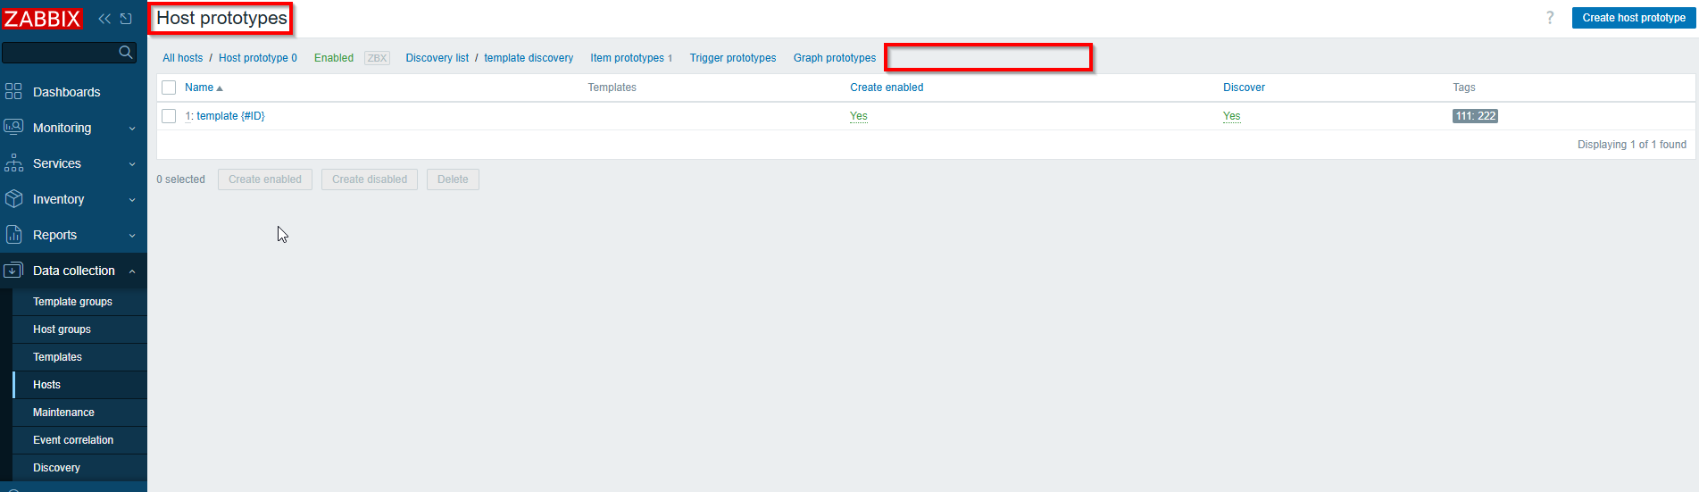Expand the Reports menu chevron
1699x492 pixels.
pyautogui.click(x=132, y=236)
